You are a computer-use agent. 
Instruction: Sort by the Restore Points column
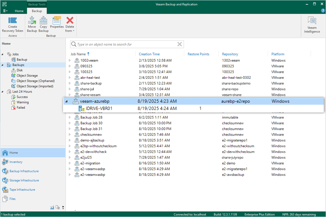pos(198,54)
